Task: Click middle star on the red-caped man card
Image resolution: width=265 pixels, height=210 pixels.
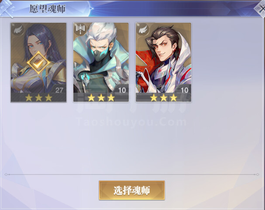Action: click(164, 98)
